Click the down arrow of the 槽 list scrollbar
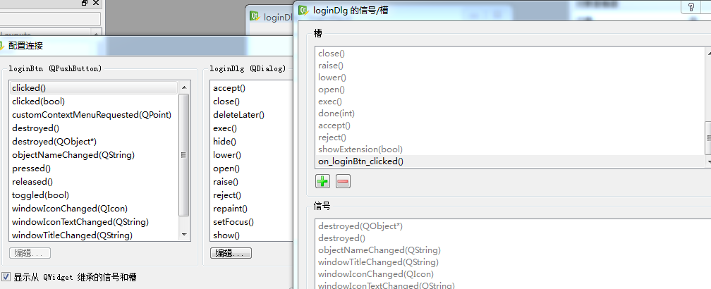Screen dimensions: 711x289 click(707, 162)
